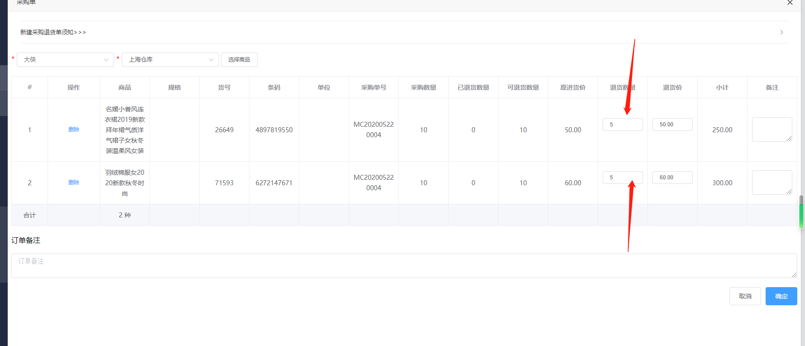Delete row 2 via 删除 link
805x346 pixels.
coord(74,183)
